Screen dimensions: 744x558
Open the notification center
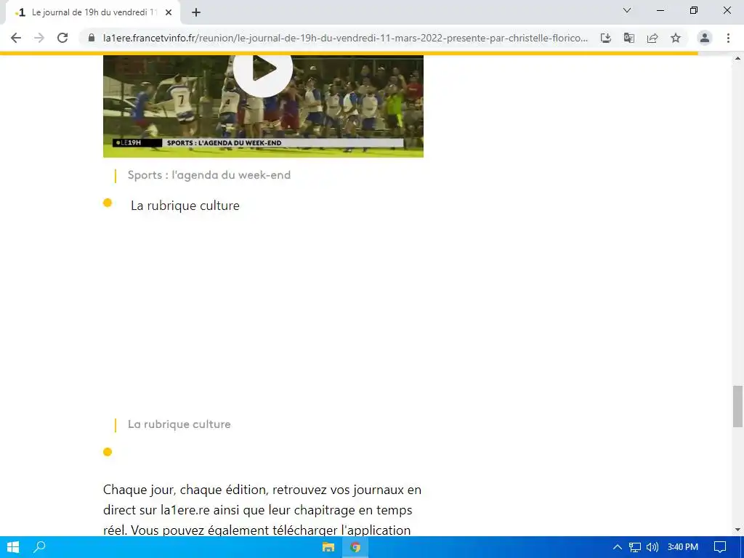tap(720, 547)
